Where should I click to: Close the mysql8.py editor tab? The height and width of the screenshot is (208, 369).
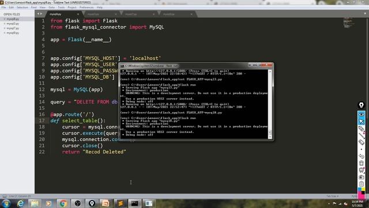(78, 14)
